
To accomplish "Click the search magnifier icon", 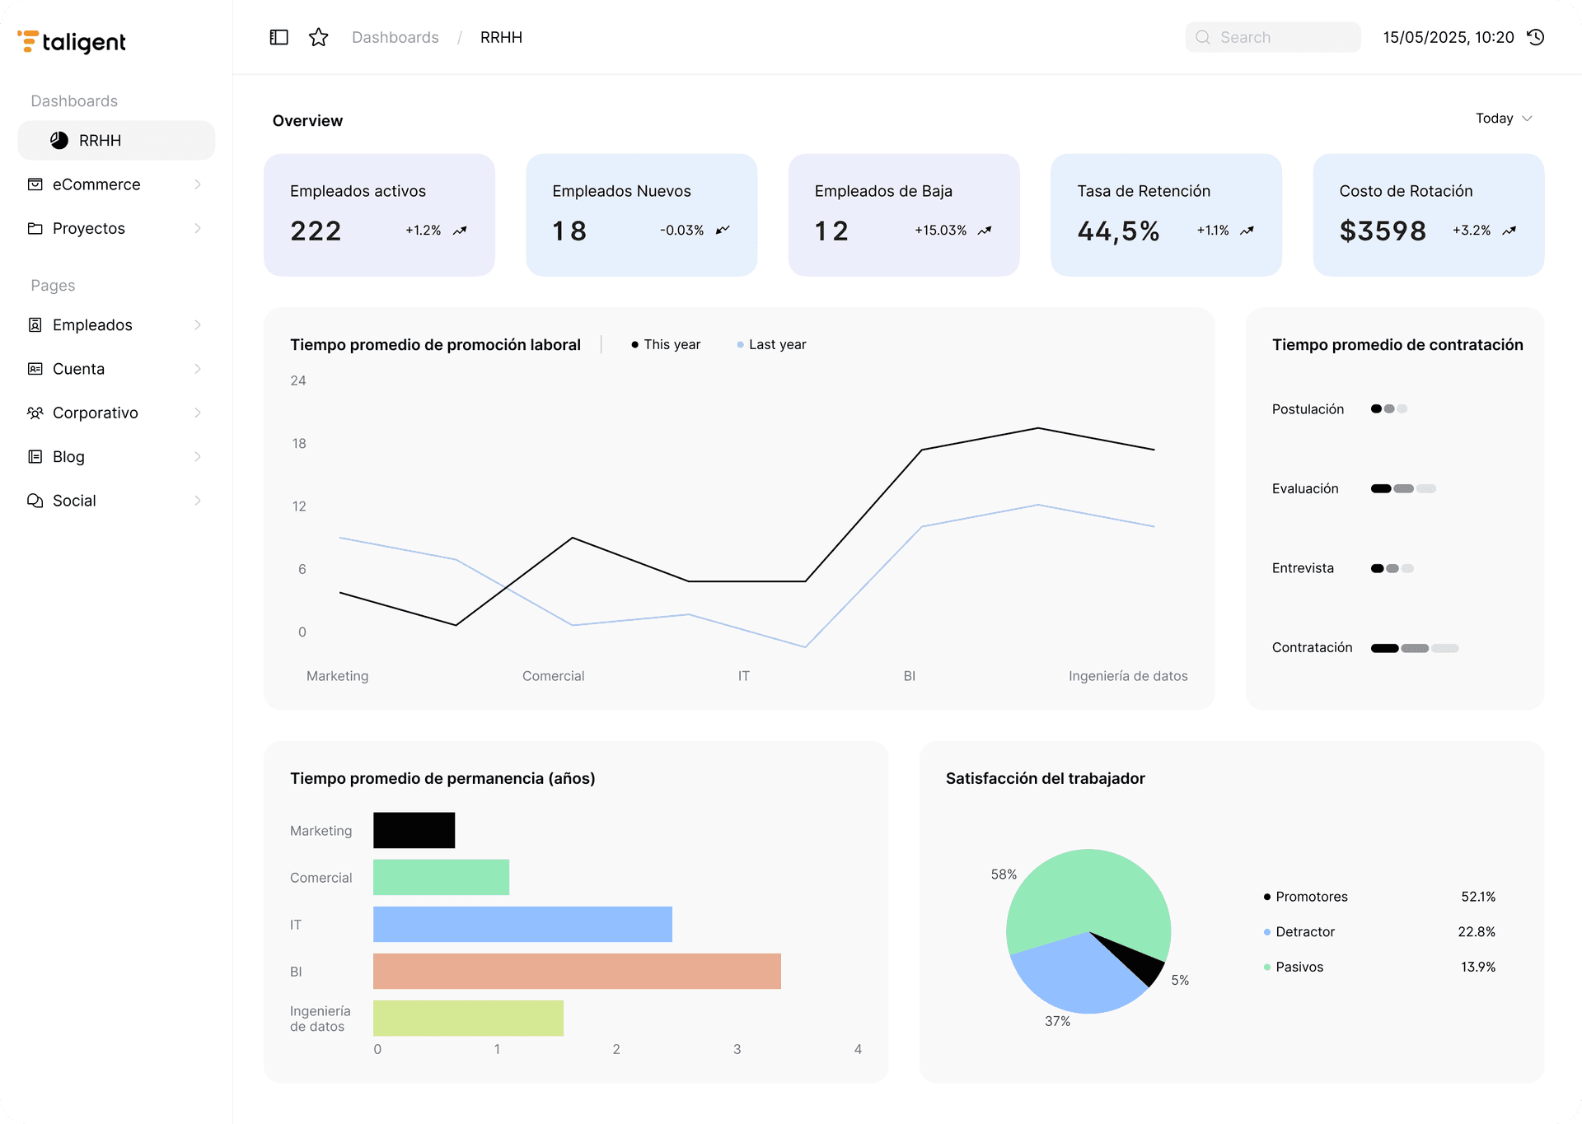I will 1203,37.
